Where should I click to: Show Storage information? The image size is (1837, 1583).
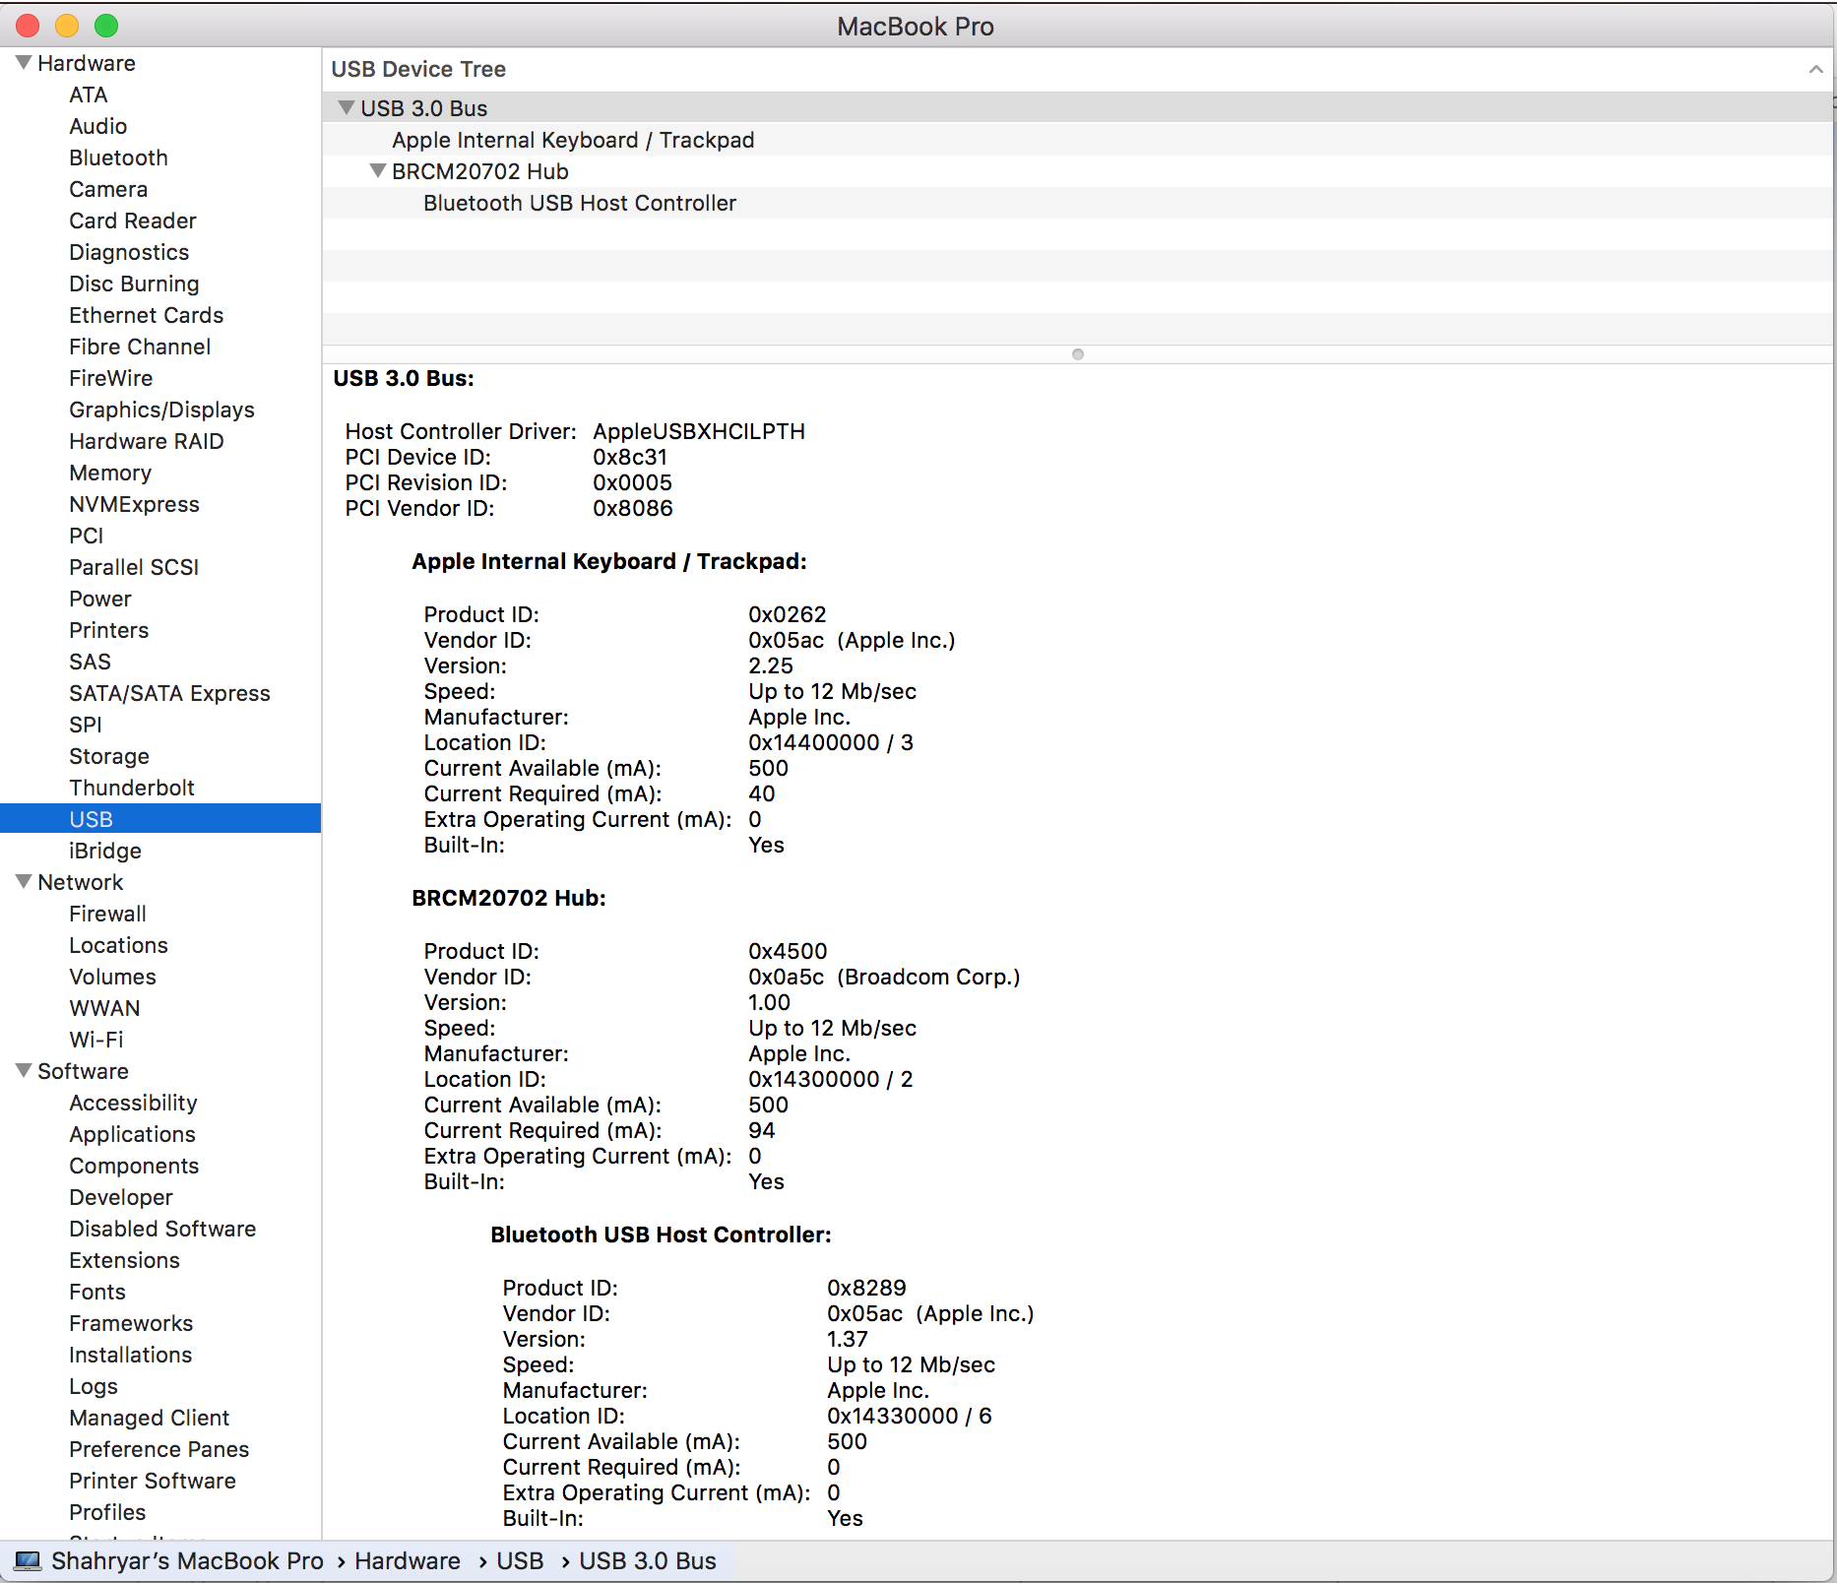click(x=109, y=756)
